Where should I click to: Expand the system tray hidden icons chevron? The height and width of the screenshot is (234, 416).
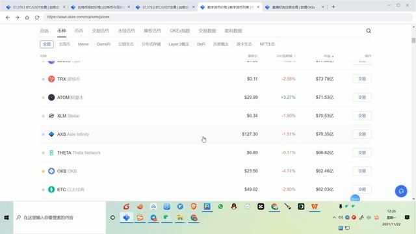coord(334,218)
